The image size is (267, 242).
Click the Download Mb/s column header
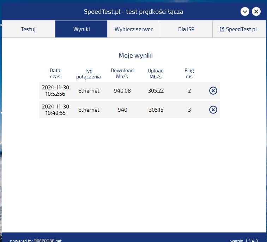[122, 73]
